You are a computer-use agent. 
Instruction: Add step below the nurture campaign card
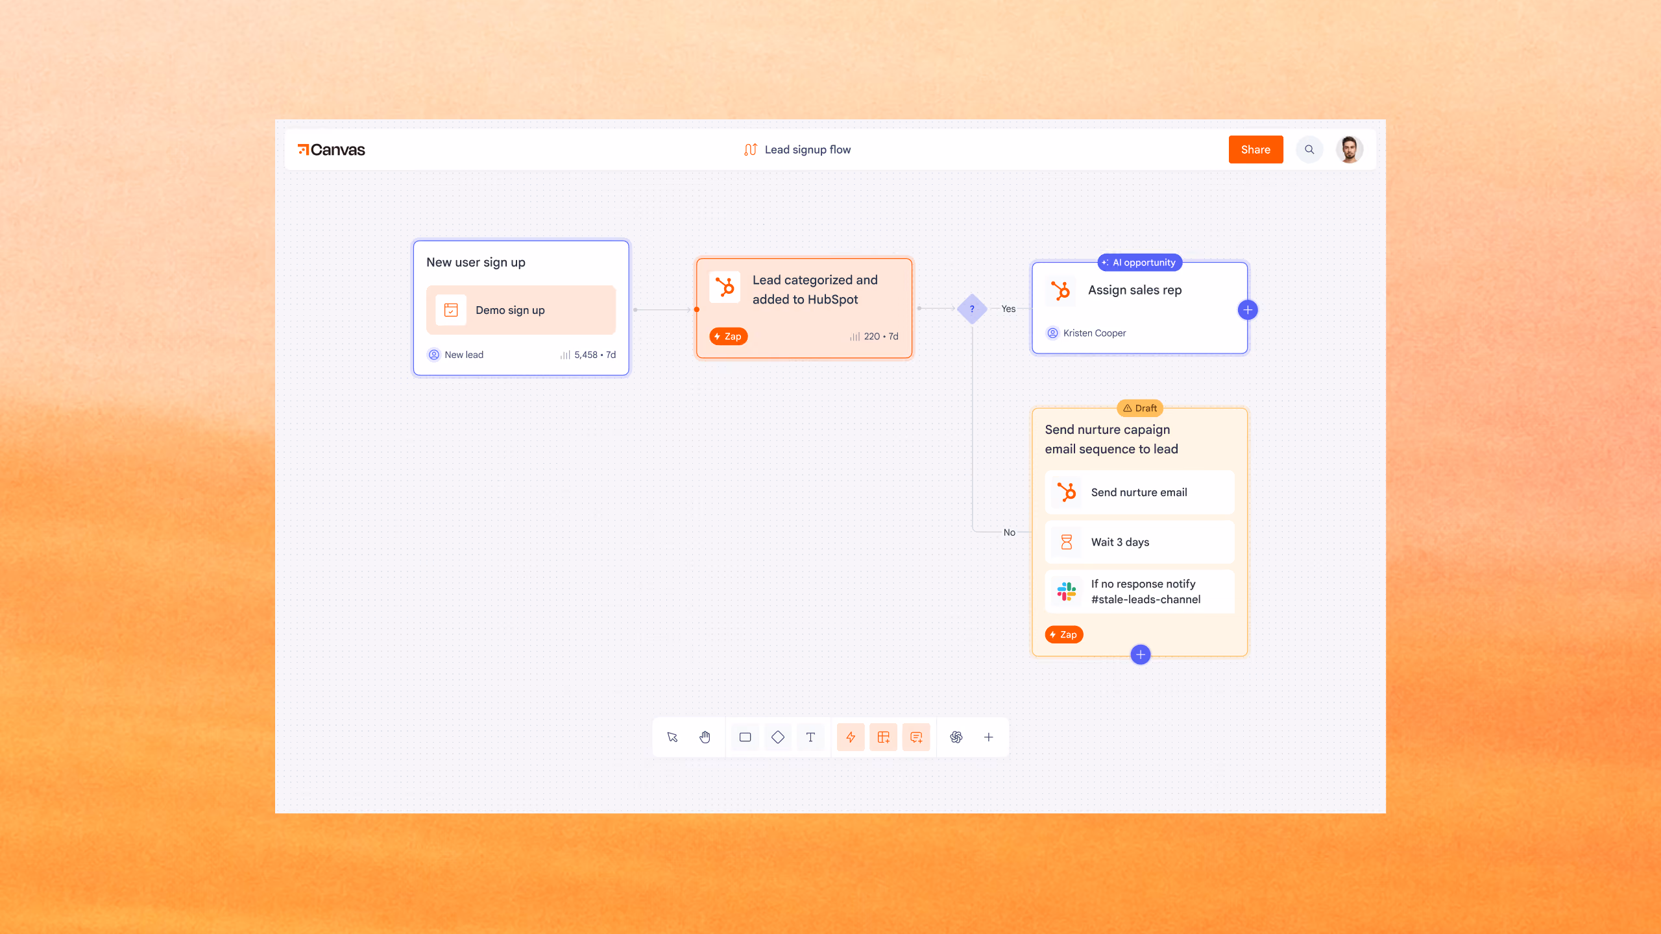(x=1141, y=654)
